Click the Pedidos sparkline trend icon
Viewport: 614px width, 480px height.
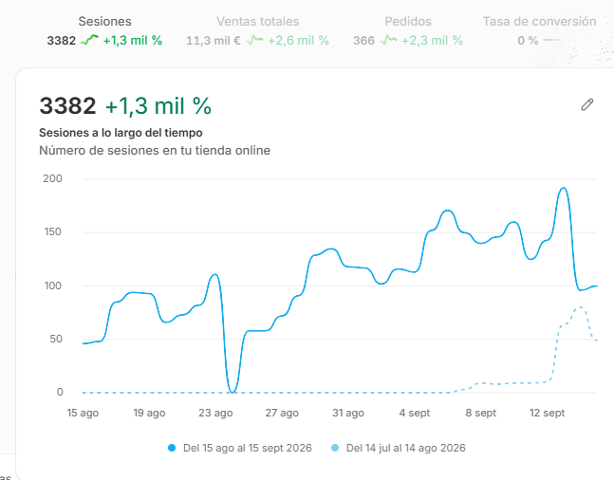tap(388, 40)
